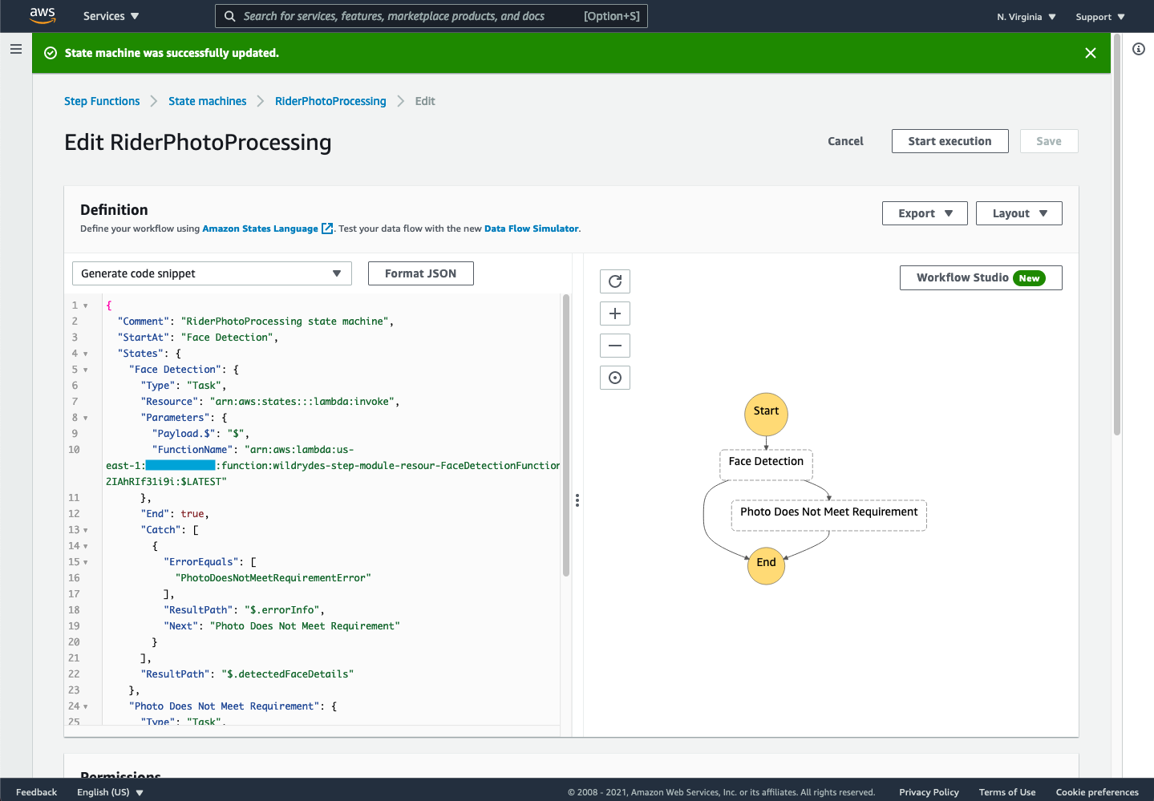Click the panel resize handle dots

[577, 500]
